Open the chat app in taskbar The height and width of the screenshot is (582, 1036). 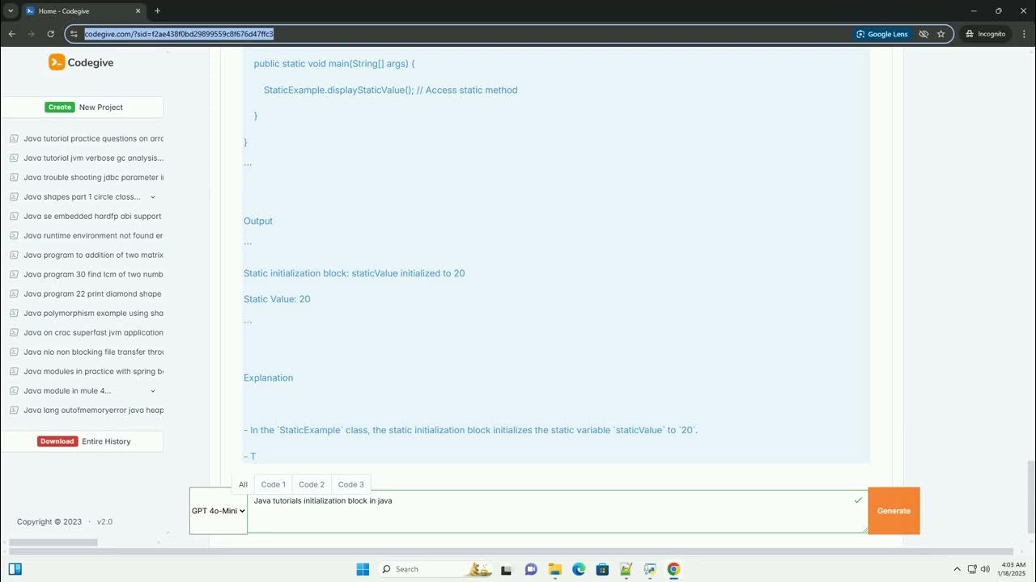point(531,569)
